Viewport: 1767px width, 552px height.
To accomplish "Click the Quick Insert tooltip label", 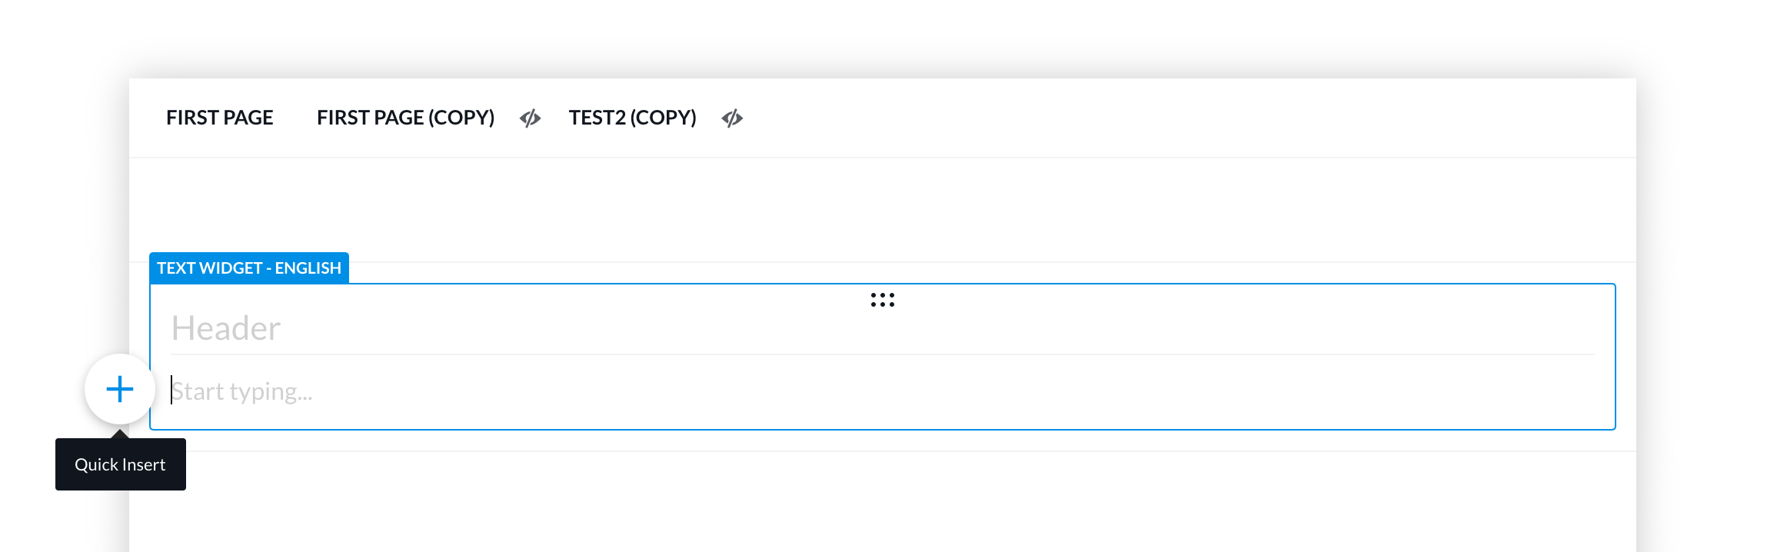I will [120, 464].
